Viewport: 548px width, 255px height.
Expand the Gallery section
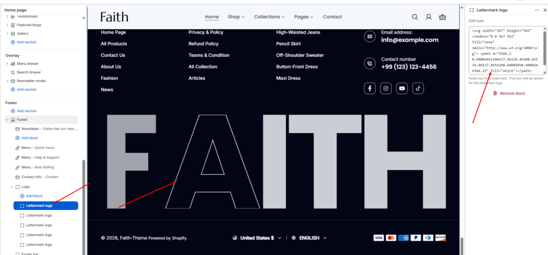[x=7, y=34]
